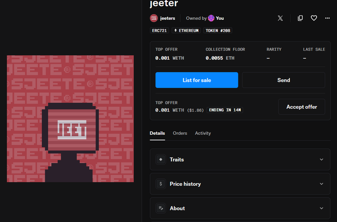The image size is (337, 222).
Task: Copy the item link using the copy icon
Action: [300, 18]
